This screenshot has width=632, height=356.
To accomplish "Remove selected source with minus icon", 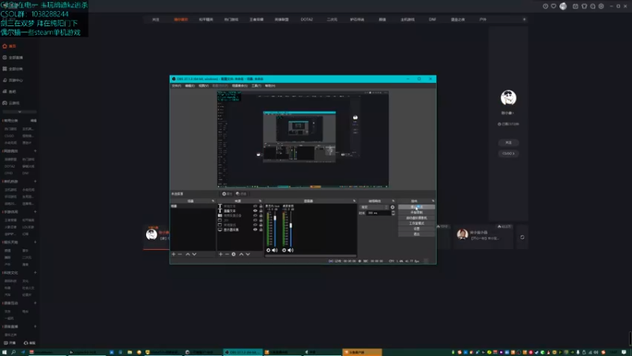I will pyautogui.click(x=227, y=254).
